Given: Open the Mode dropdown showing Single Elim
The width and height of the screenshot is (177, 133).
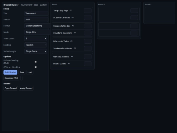Looking at the screenshot, I should (x=37, y=32).
